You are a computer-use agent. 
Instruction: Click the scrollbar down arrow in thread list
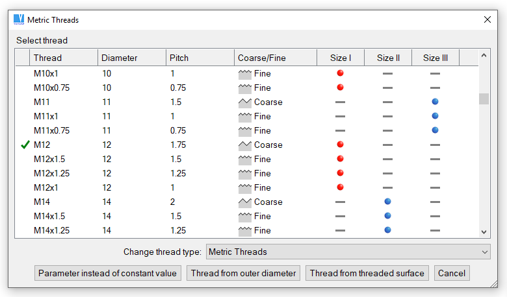click(x=484, y=232)
